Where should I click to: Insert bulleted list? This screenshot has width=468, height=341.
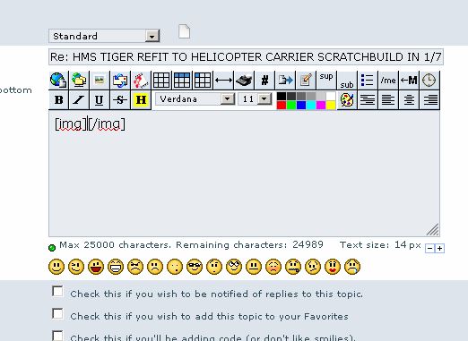click(x=368, y=80)
